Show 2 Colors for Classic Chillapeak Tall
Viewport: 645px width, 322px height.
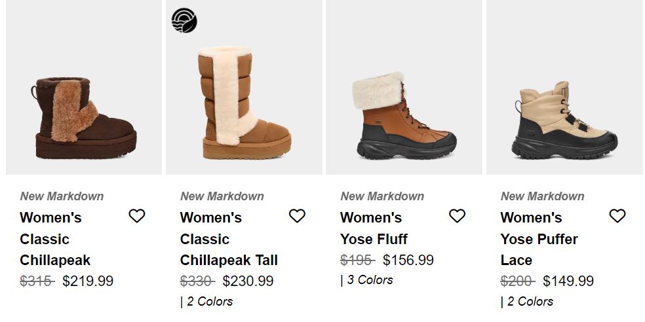[206, 302]
